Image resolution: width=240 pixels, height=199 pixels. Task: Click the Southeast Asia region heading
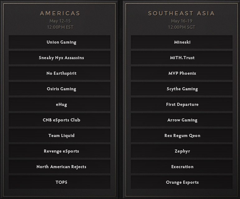(182, 13)
